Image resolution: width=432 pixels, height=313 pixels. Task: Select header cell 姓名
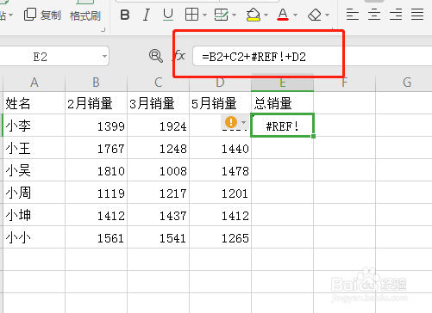pyautogui.click(x=34, y=103)
